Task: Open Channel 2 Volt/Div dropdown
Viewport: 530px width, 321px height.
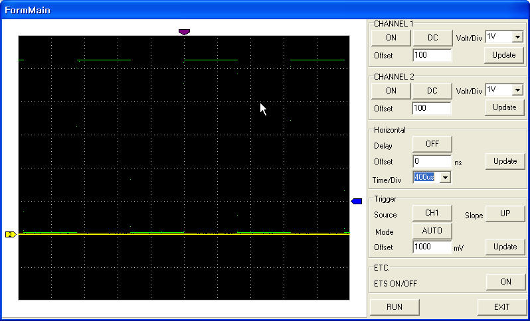Action: click(517, 90)
